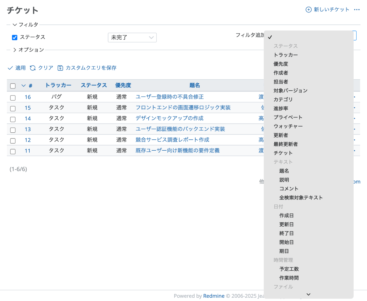Screen dimensions: 367x301
Task: Open the 未完了 status dropdown
Action: 132,38
